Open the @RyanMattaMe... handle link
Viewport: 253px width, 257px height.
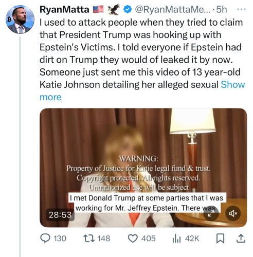click(172, 9)
